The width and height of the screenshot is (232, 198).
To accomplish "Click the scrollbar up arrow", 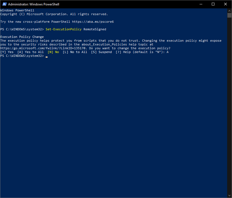I will (x=230, y=10).
